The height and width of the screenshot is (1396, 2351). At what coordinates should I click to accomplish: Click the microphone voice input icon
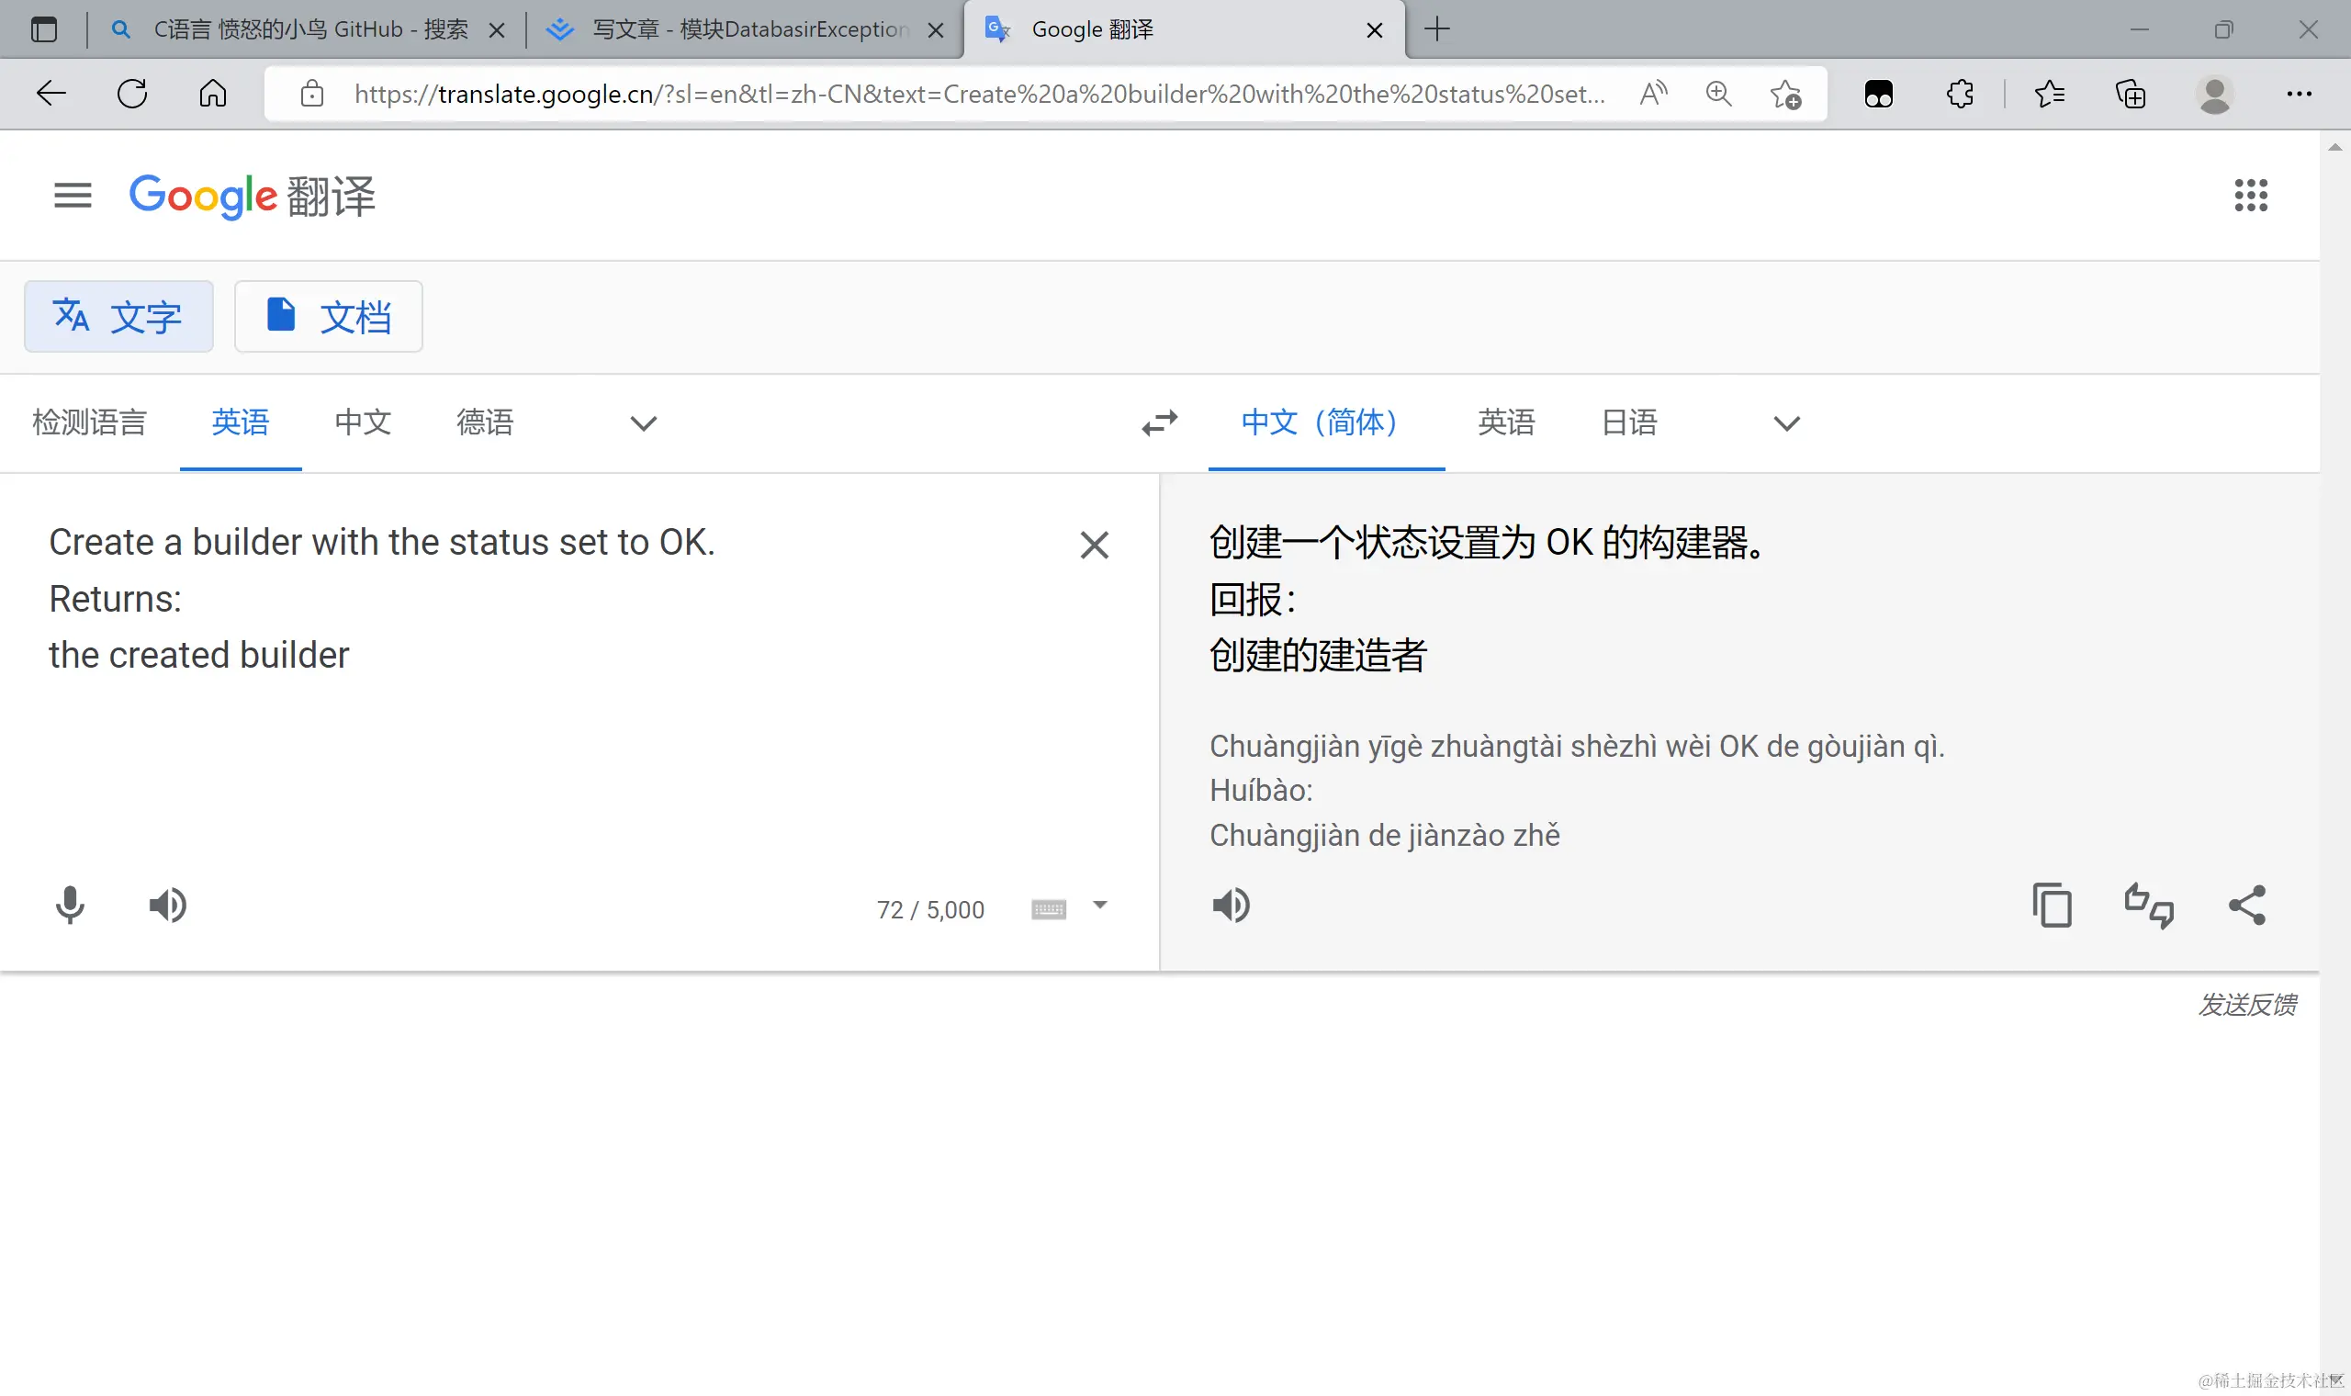point(70,905)
